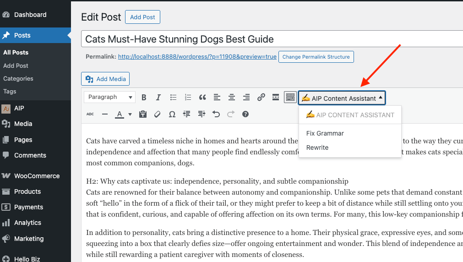Viewport: 463px width, 262px height.
Task: Align text right
Action: point(246,97)
